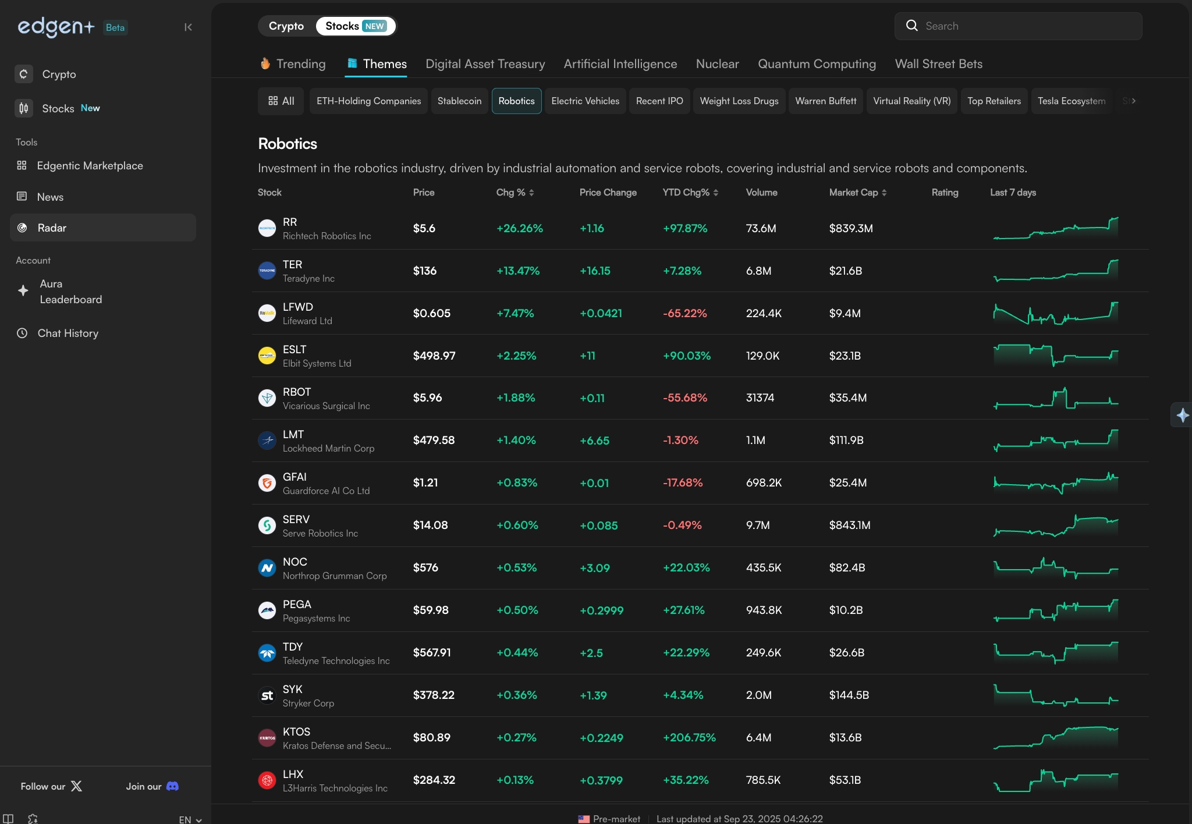Viewport: 1192px width, 824px height.
Task: Click the Discord join icon
Action: tap(172, 786)
